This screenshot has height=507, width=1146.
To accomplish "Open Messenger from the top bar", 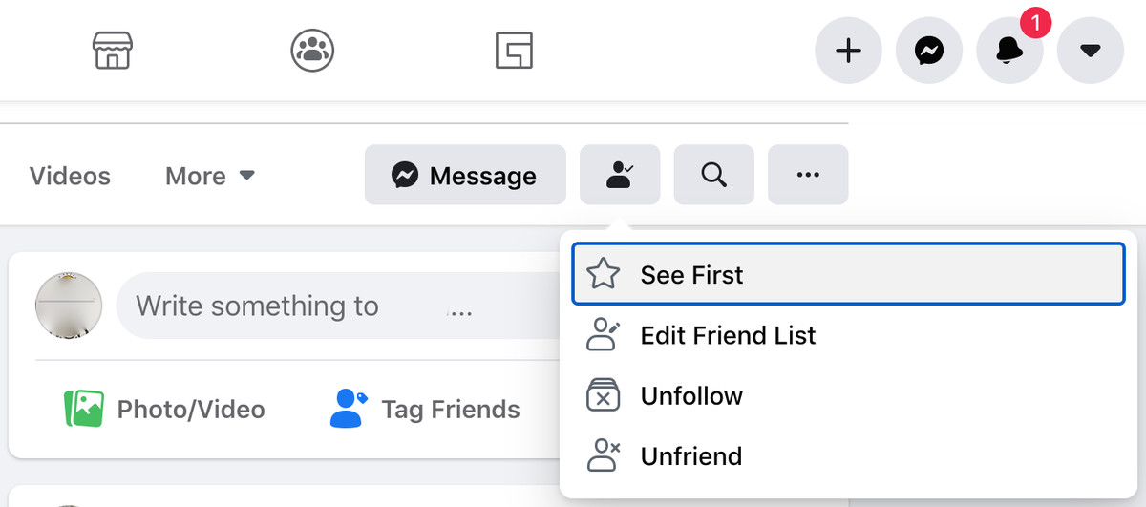I will tap(929, 51).
